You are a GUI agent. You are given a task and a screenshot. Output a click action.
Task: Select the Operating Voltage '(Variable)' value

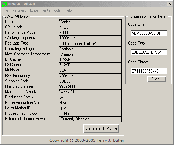(x=90, y=49)
